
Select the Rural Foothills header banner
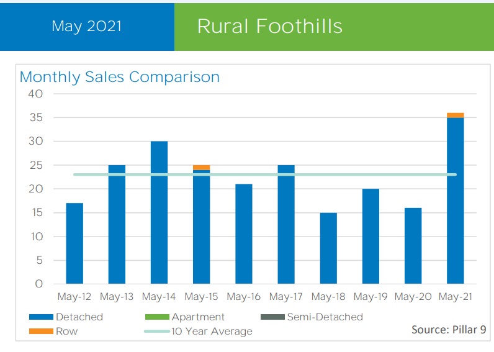270,26
